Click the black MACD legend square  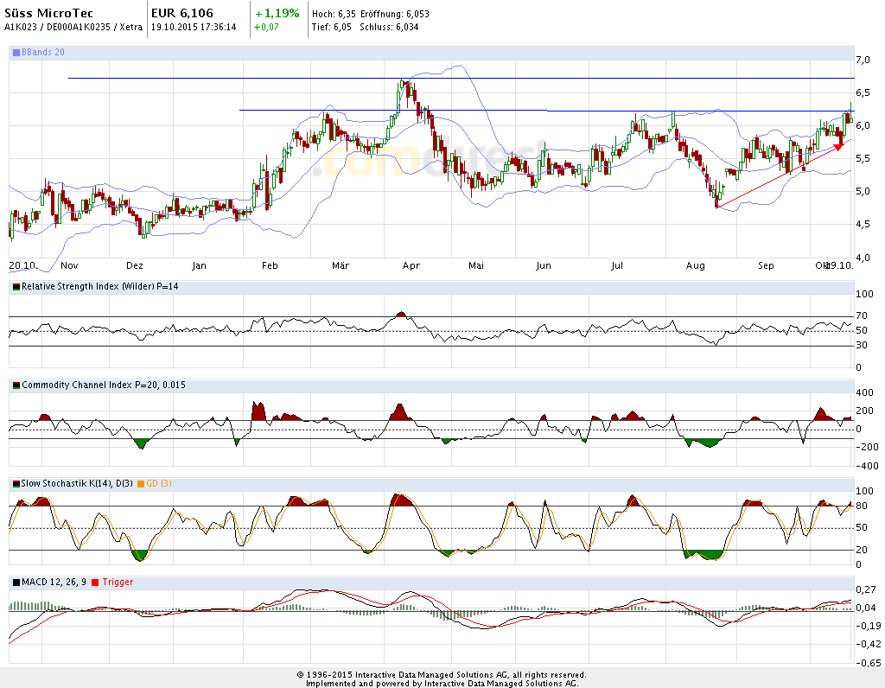tap(16, 583)
